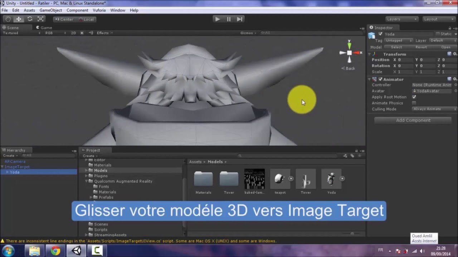Select the Rotate tool
This screenshot has height=257, width=458.
point(30,19)
